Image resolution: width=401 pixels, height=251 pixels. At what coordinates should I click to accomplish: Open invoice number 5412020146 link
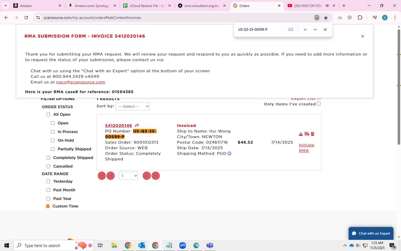point(118,126)
